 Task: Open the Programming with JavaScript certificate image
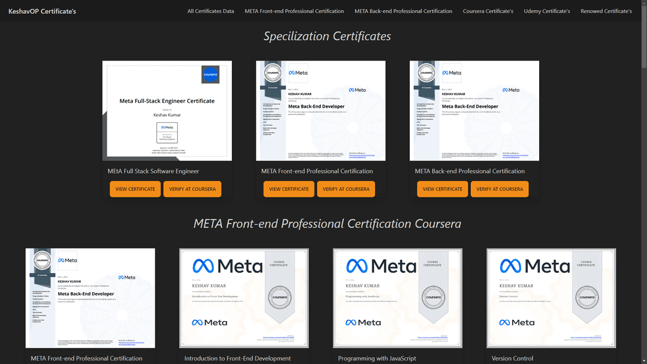[x=398, y=298]
